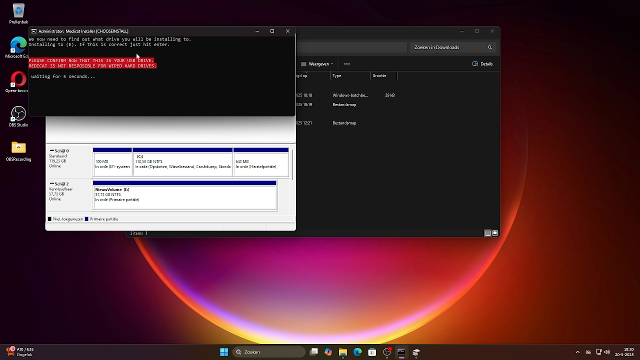Open the three-dots more options menu
The width and height of the screenshot is (640, 360).
(x=347, y=64)
